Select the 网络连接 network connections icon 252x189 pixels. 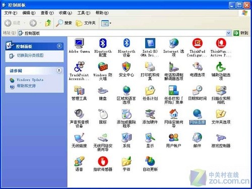click(x=197, y=114)
